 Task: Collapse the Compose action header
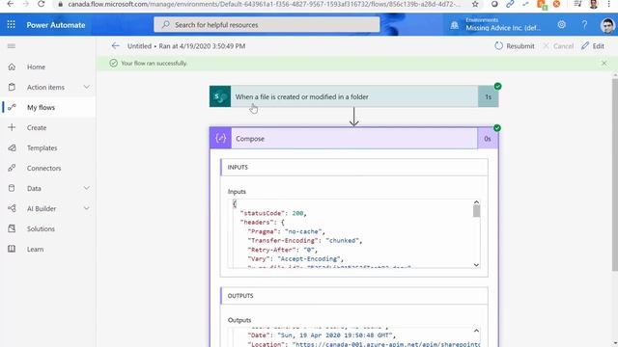click(x=354, y=139)
